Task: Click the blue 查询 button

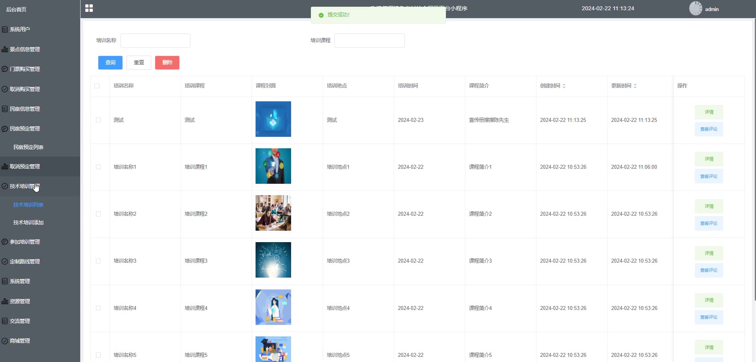Action: point(110,62)
